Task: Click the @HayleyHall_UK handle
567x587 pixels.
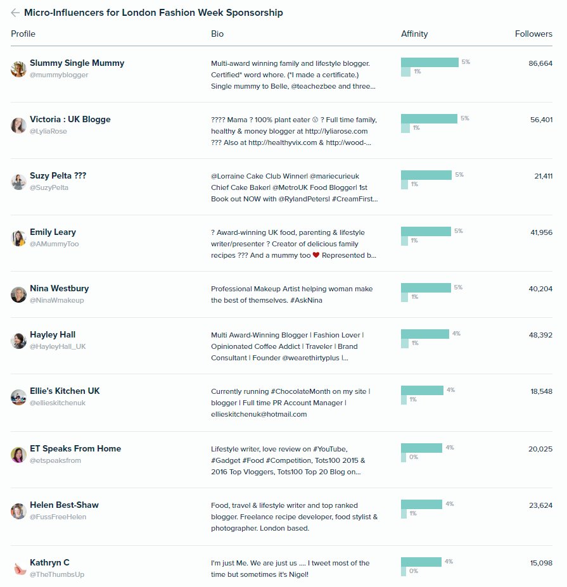Action: coord(58,346)
